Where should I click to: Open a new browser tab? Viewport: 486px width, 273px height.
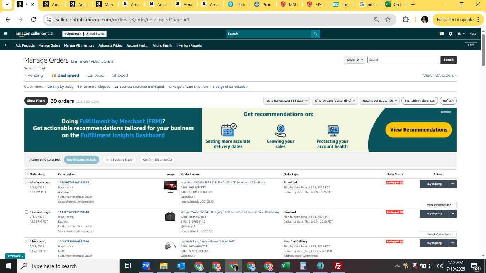413,5
